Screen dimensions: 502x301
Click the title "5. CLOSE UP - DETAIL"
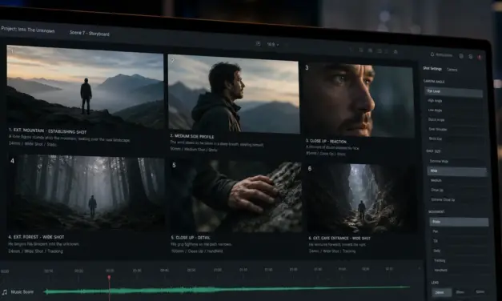coord(191,238)
